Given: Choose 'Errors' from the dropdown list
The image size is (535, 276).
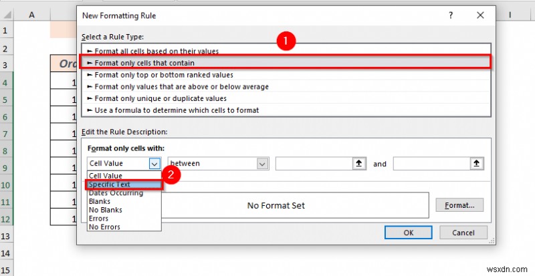Looking at the screenshot, I should click(99, 218).
